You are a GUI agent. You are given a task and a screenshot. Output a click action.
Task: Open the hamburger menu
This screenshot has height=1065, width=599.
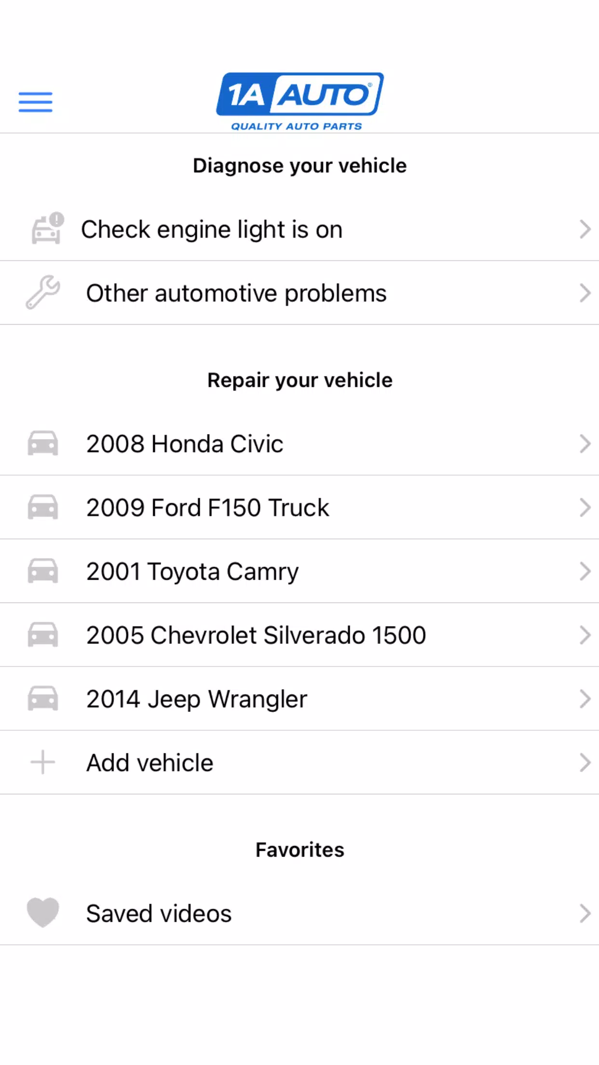pos(35,102)
